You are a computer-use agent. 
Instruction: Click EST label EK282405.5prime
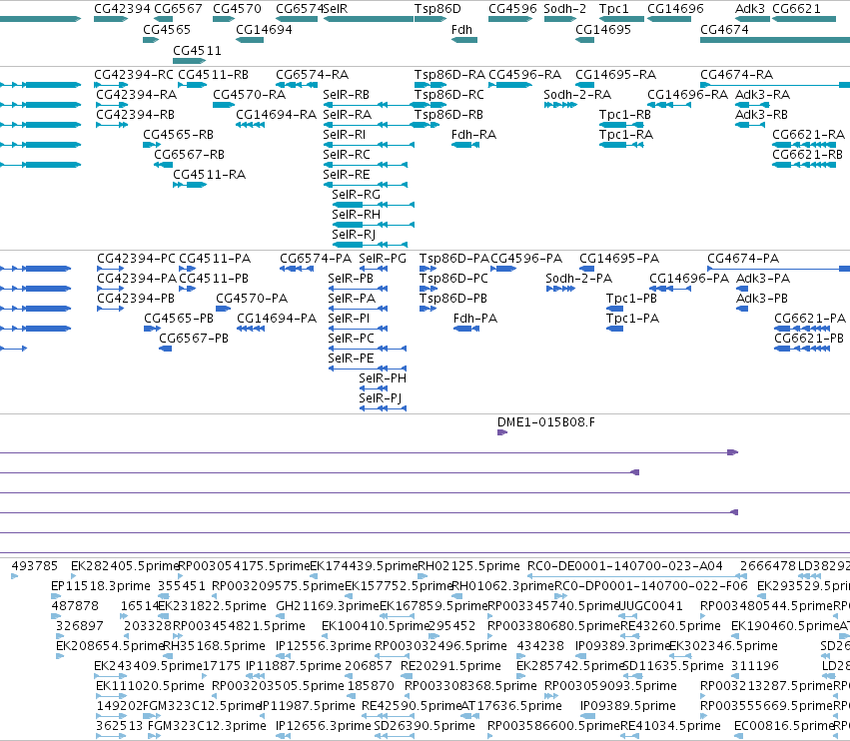tap(125, 566)
